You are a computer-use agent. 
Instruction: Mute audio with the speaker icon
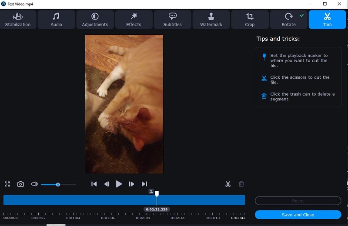pos(34,184)
